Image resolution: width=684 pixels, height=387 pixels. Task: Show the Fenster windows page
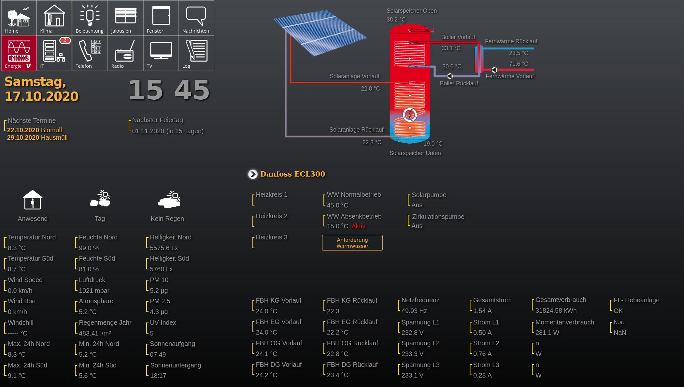[x=161, y=18]
